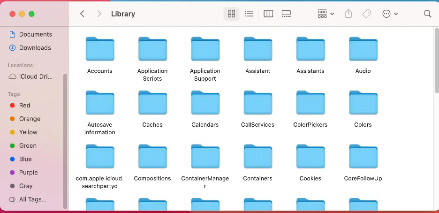Viewport: 439px width, 213px height.
Task: Select the Application Support folder
Action: [205, 59]
